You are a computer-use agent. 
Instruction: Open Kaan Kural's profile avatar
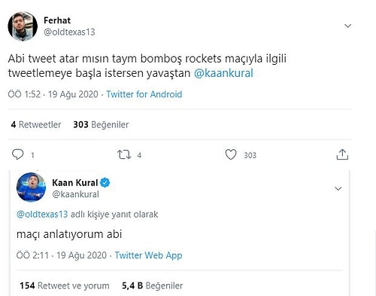pyautogui.click(x=31, y=188)
